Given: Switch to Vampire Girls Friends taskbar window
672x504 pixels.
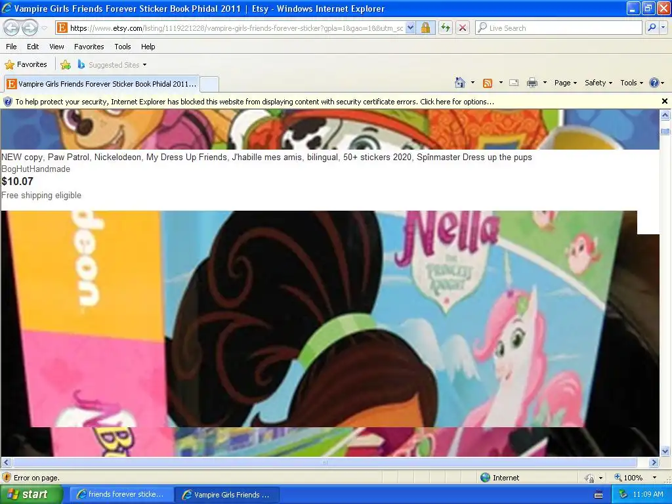Looking at the screenshot, I should pos(228,495).
